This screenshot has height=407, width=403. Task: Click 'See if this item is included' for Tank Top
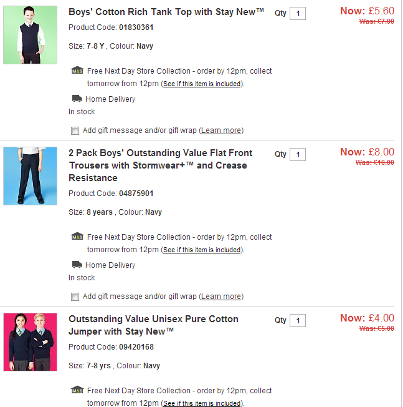coord(202,84)
